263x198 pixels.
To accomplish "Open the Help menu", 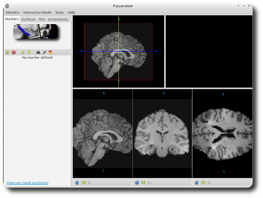I will (71, 12).
